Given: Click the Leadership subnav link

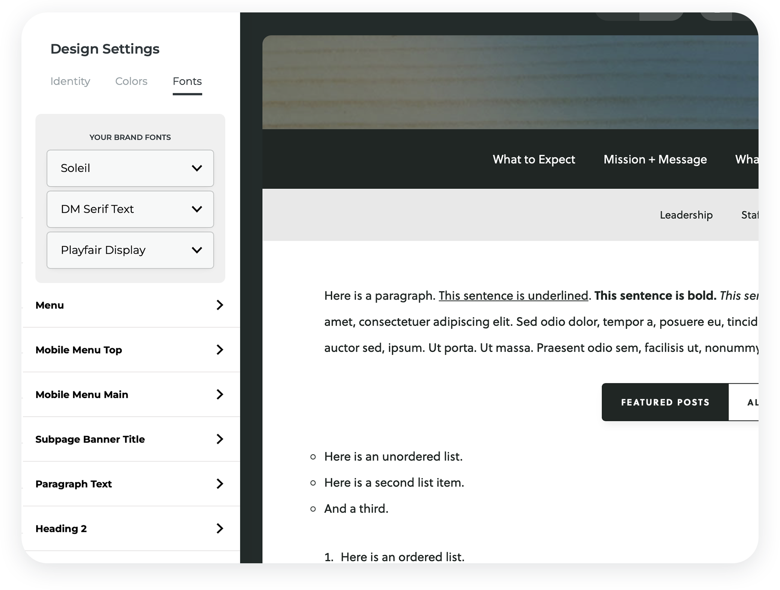Looking at the screenshot, I should click(686, 215).
